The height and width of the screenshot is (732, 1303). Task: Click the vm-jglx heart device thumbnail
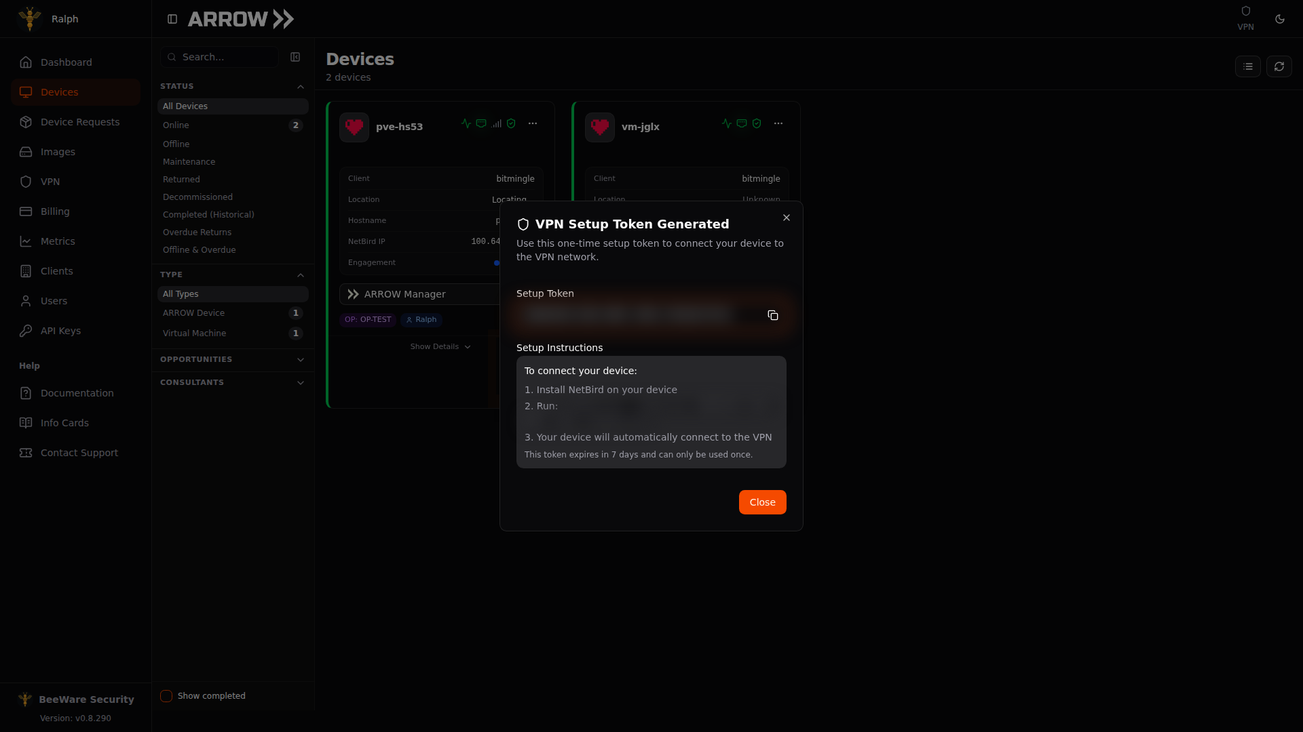pyautogui.click(x=600, y=127)
